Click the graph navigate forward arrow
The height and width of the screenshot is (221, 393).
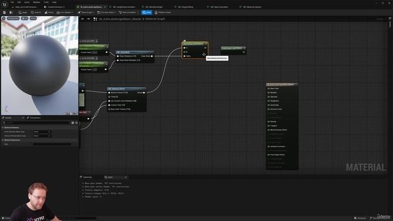(88, 19)
